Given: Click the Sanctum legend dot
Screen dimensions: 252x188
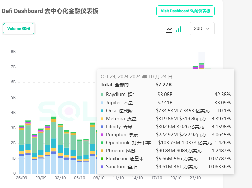Looking at the screenshot, I should pos(102,167).
